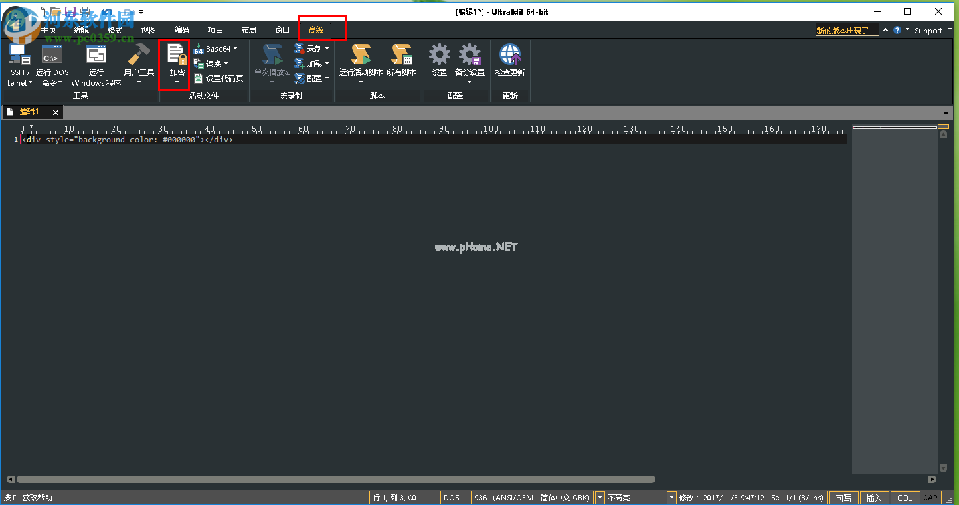Click the Base64 icon

199,49
